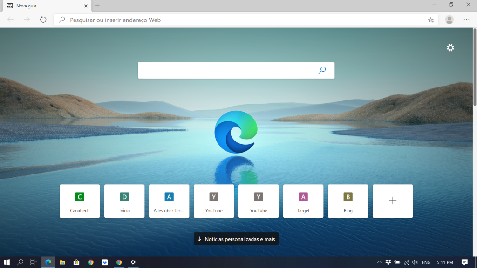Open the Bing quick link tile

click(348, 201)
